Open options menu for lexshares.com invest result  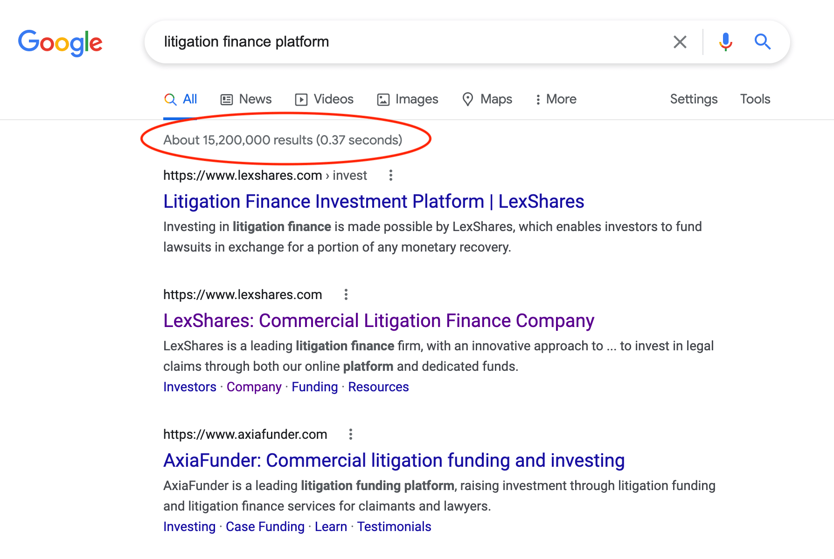(391, 175)
